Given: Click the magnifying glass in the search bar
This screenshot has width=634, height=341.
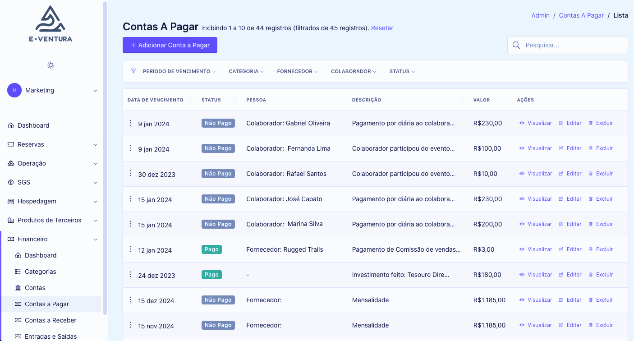Looking at the screenshot, I should tap(516, 45).
